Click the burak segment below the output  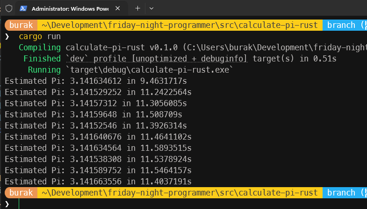pyautogui.click(x=21, y=193)
